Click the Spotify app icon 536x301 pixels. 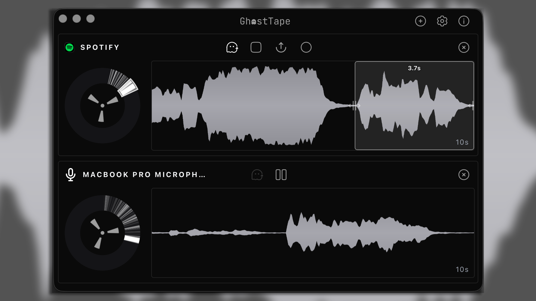69,47
